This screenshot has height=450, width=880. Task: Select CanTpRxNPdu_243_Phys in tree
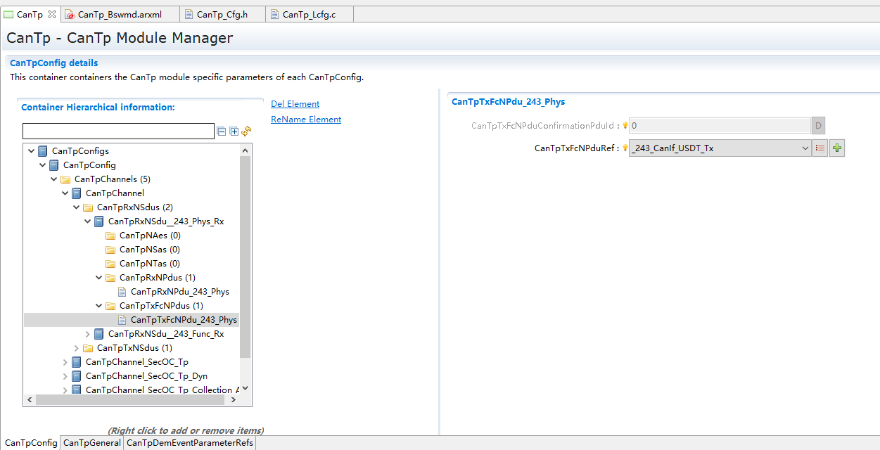179,292
